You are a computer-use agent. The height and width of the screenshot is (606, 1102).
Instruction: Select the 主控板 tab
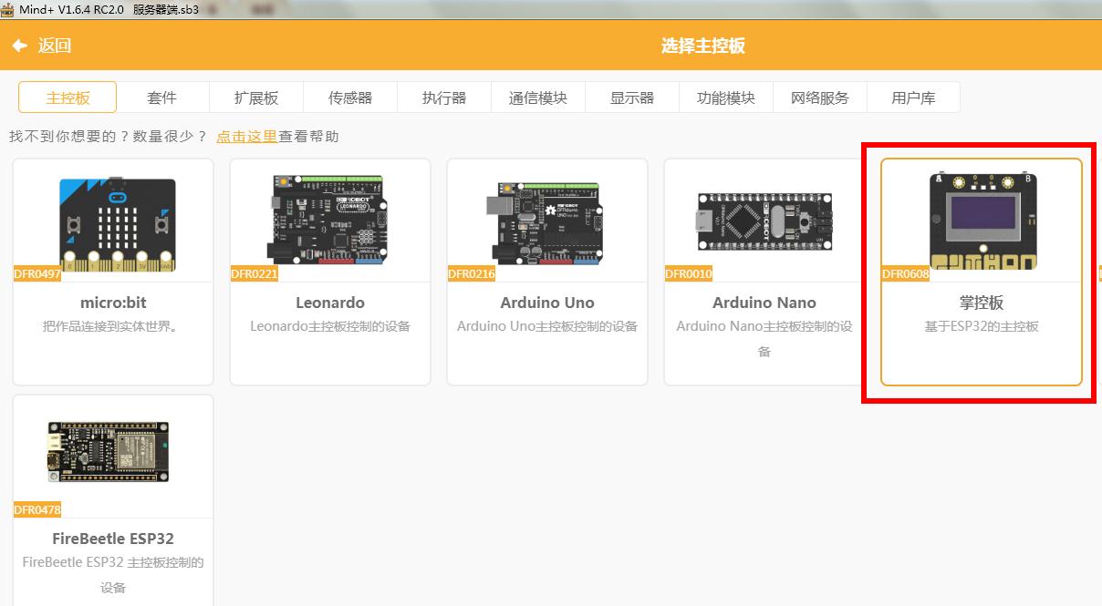pyautogui.click(x=68, y=98)
